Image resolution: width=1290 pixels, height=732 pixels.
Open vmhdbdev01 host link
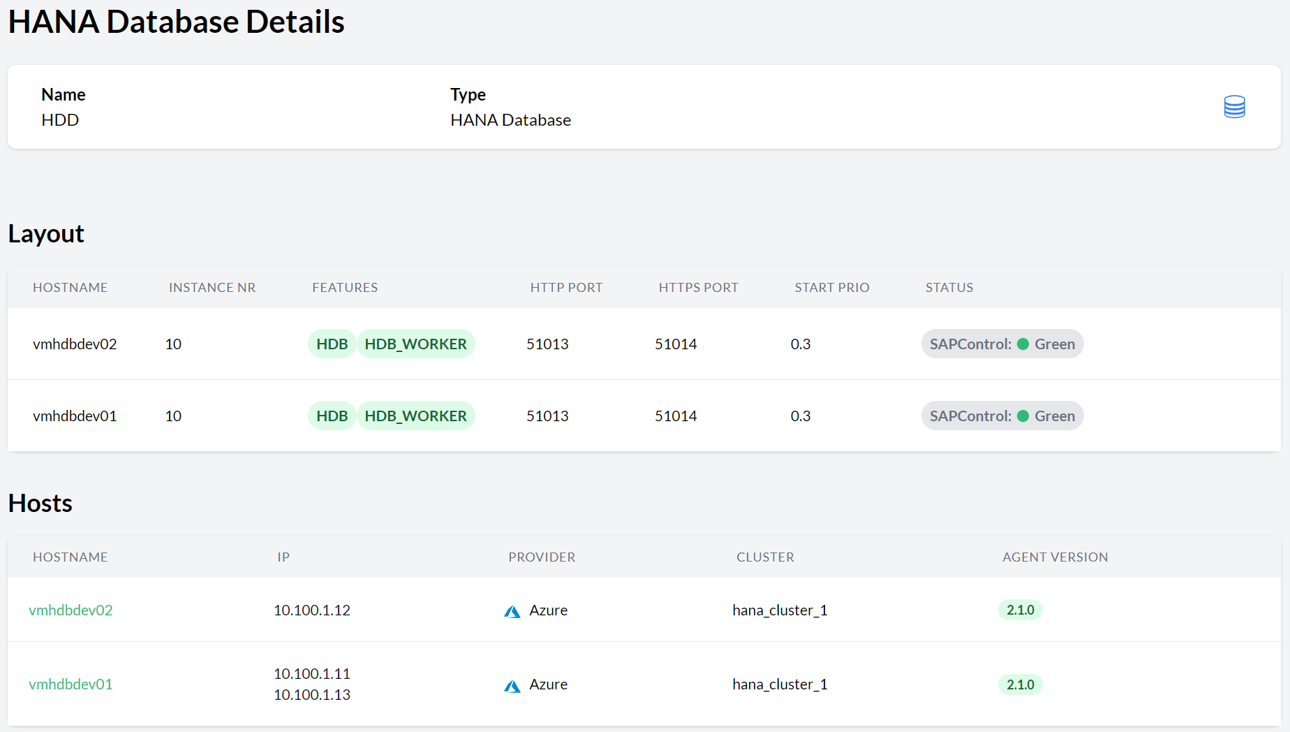pyautogui.click(x=71, y=684)
